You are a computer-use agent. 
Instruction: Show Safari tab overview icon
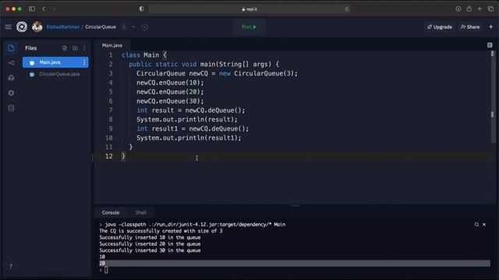490,9
